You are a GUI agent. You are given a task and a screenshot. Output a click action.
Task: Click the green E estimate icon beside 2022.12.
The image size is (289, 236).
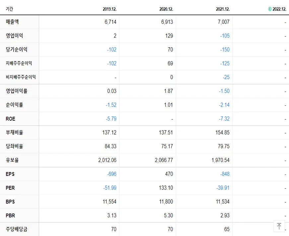(270, 9)
